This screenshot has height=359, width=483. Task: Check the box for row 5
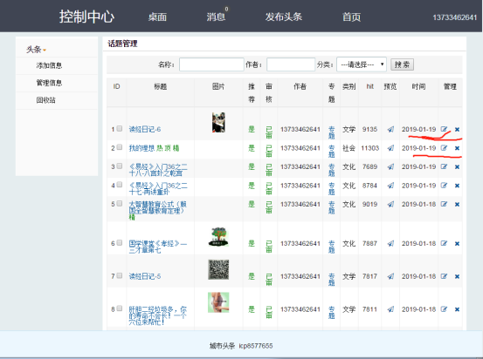point(120,203)
